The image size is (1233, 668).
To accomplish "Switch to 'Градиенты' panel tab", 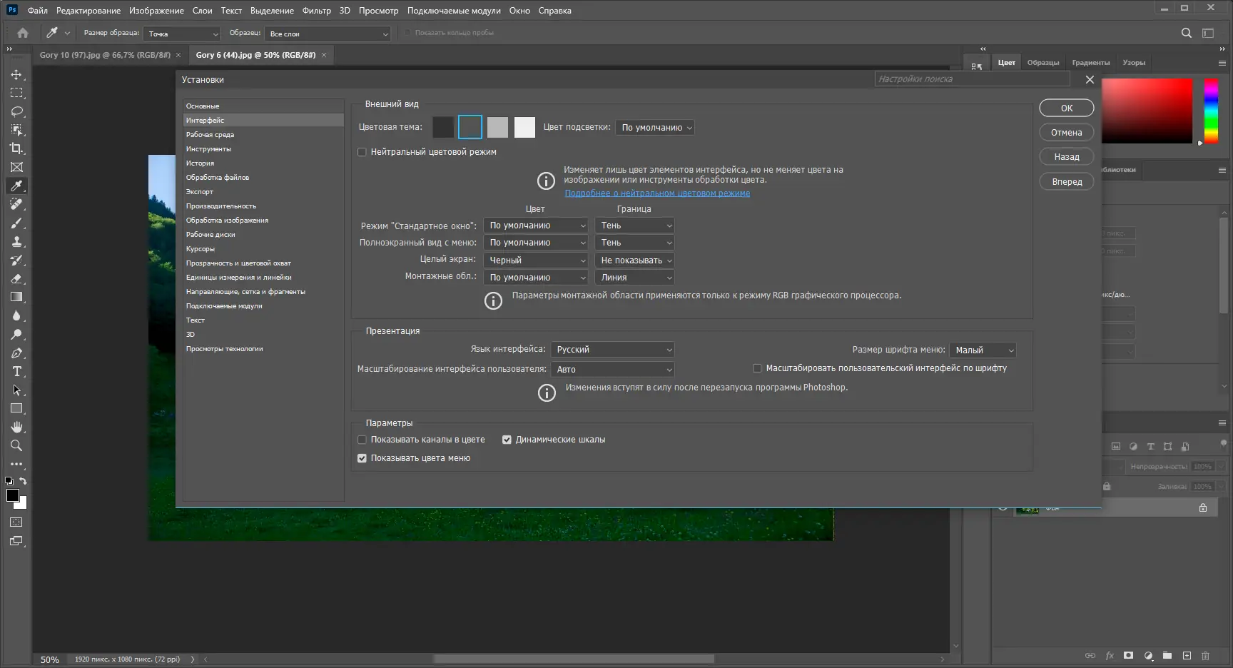I will [x=1091, y=63].
